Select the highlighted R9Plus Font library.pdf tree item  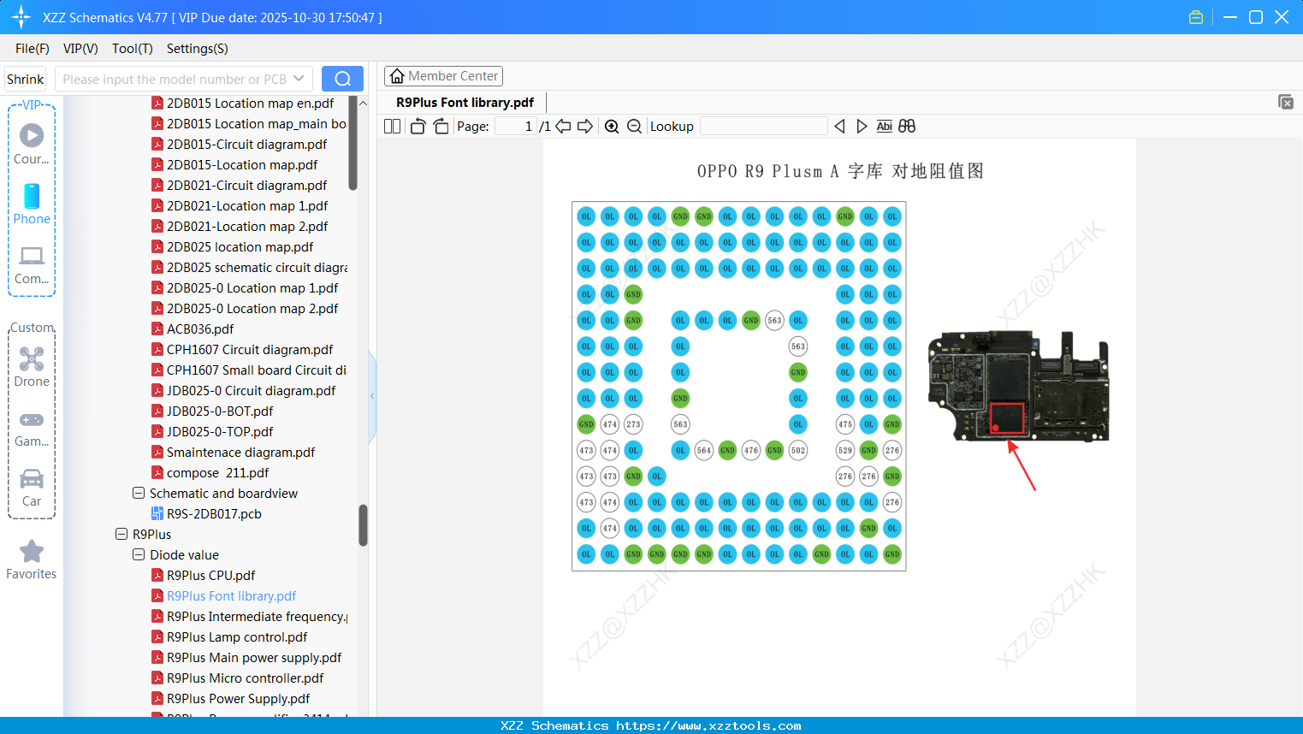point(231,595)
